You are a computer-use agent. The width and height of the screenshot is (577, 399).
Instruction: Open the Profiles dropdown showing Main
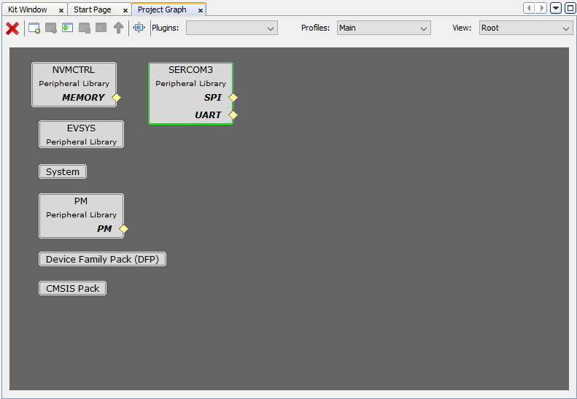(x=384, y=28)
